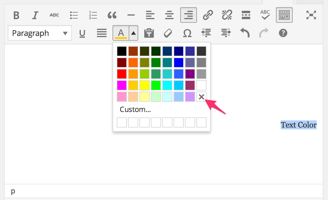The image size is (328, 200).
Task: Pick the pure red color swatch
Action: point(122,74)
